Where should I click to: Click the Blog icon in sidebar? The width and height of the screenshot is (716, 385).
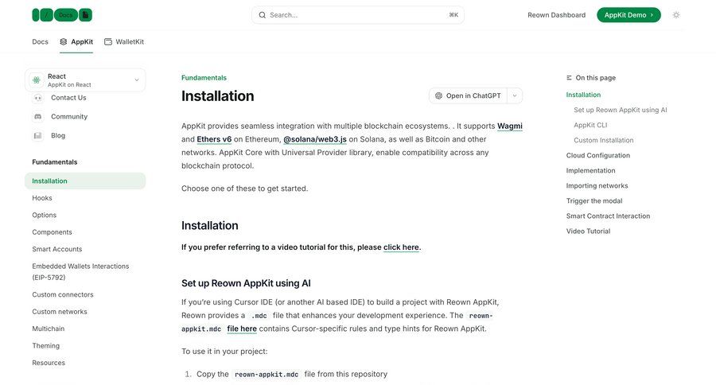tap(37, 136)
